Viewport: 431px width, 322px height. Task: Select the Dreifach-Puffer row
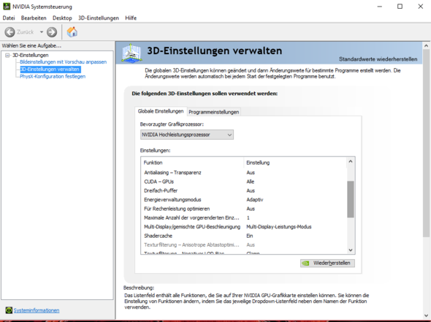244,190
